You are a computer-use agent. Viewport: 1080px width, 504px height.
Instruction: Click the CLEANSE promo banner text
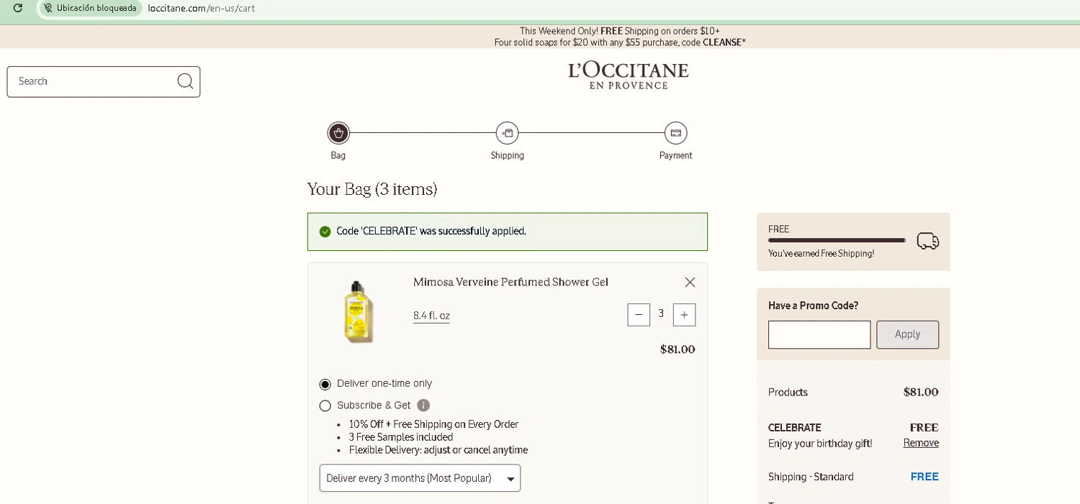tap(620, 42)
